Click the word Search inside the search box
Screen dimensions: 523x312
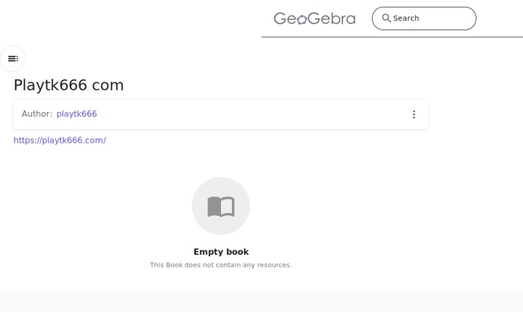tap(406, 19)
